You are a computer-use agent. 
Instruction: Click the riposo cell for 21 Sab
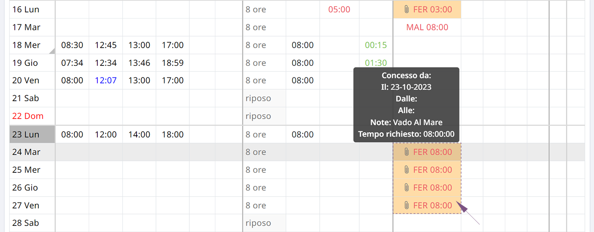click(264, 98)
